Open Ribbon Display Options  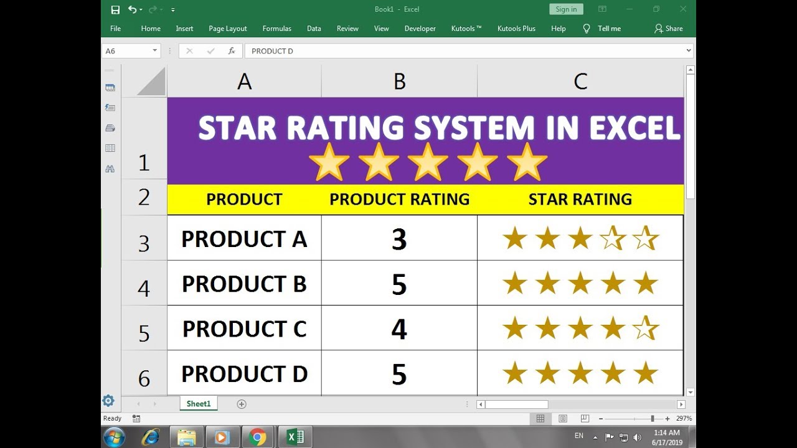[x=602, y=9]
